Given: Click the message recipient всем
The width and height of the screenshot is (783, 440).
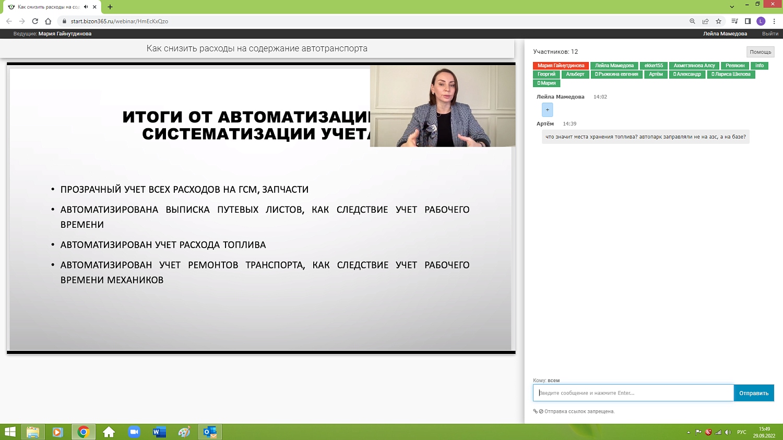Looking at the screenshot, I should [553, 381].
